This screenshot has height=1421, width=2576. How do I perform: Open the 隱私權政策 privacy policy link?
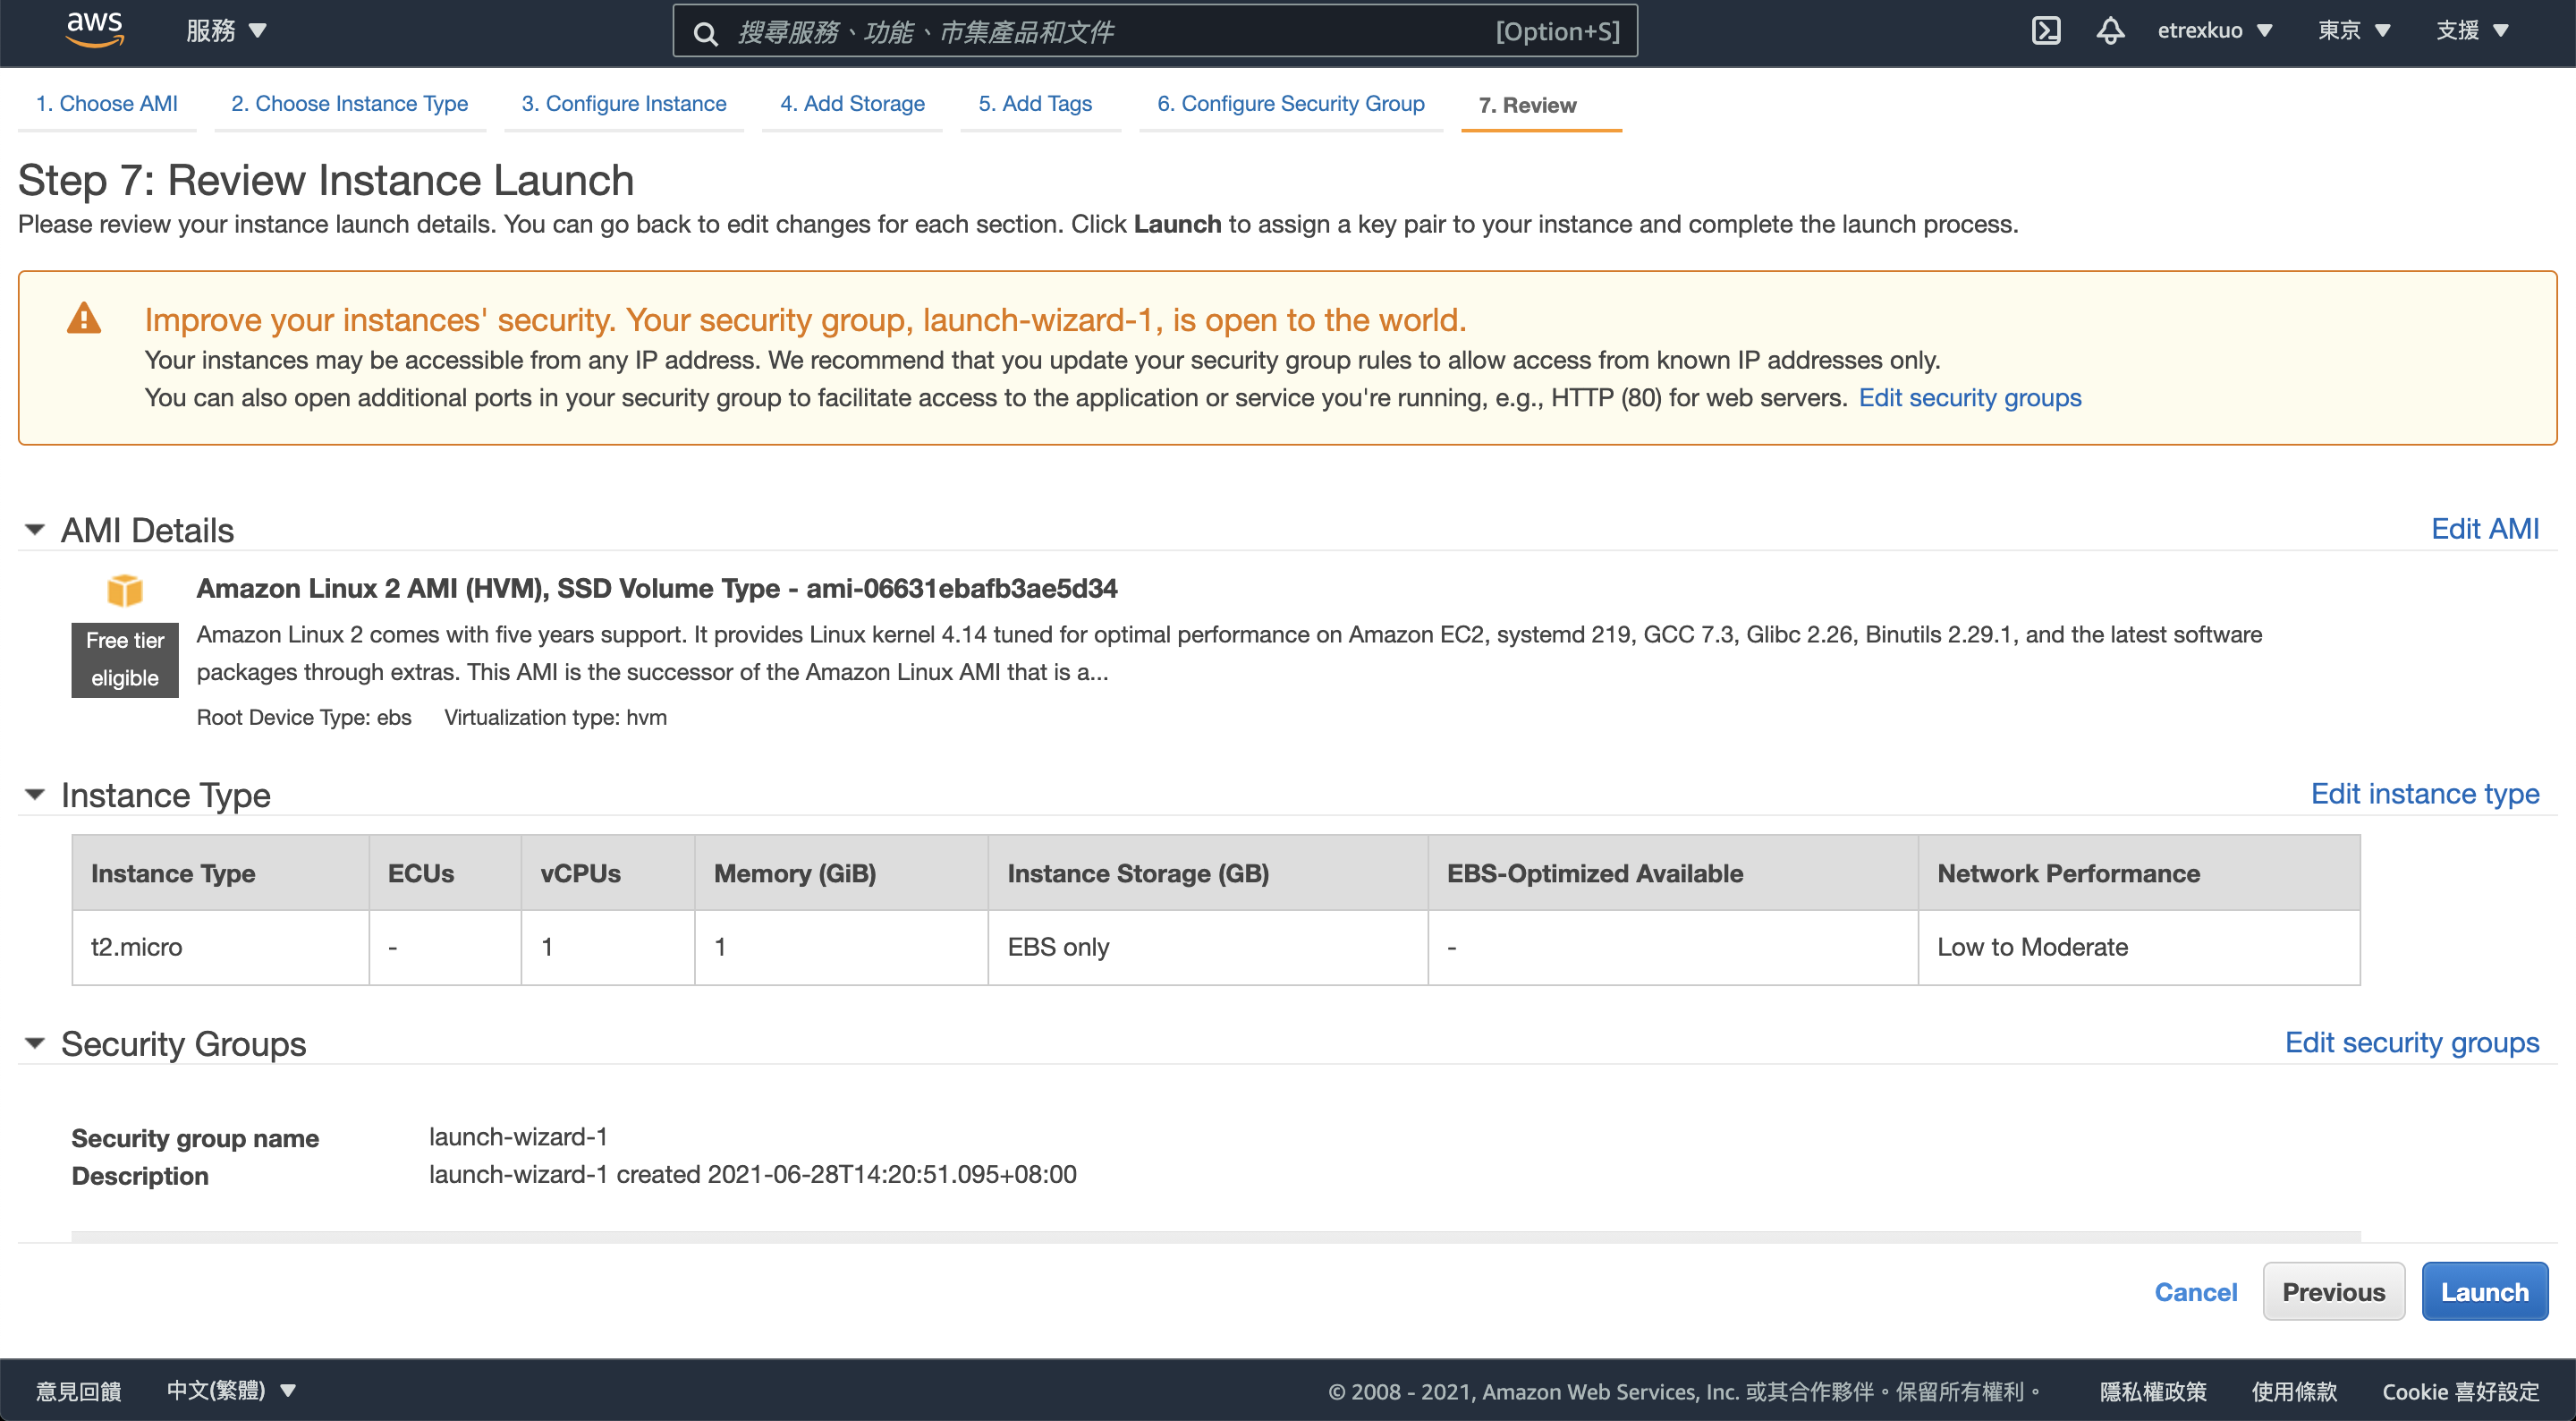pos(2152,1391)
